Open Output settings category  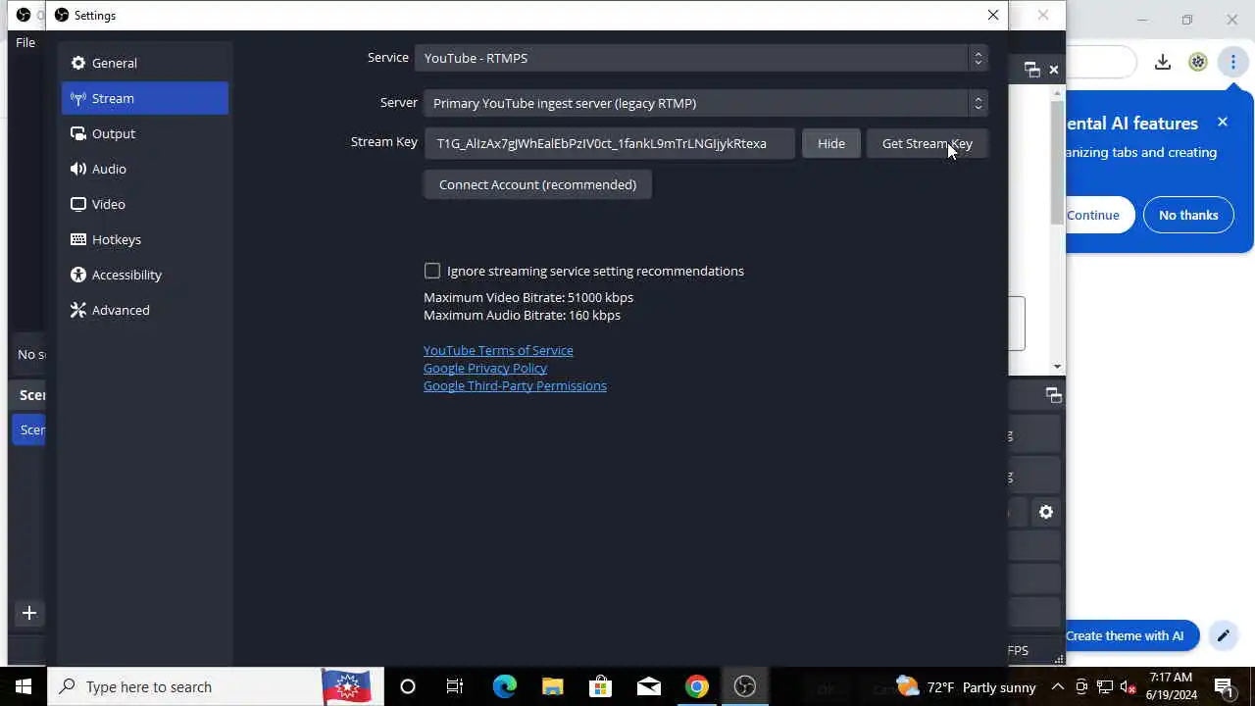[144, 133]
